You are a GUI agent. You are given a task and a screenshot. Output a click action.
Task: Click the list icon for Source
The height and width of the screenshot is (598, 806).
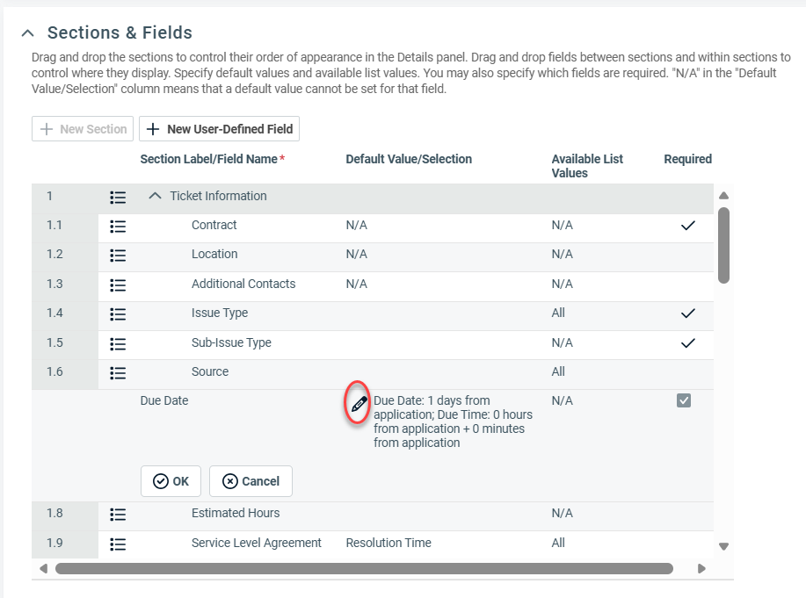pyautogui.click(x=118, y=372)
